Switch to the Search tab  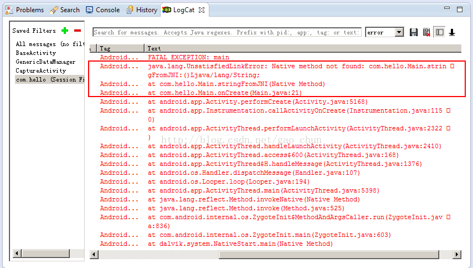pyautogui.click(x=65, y=10)
